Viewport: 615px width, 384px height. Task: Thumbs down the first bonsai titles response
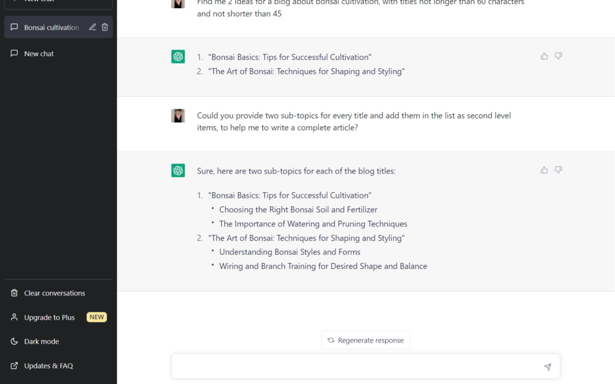559,56
